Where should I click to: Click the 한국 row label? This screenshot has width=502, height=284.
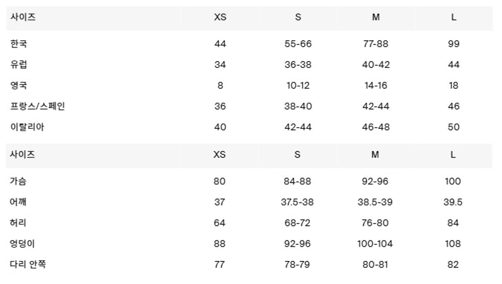[x=19, y=44]
